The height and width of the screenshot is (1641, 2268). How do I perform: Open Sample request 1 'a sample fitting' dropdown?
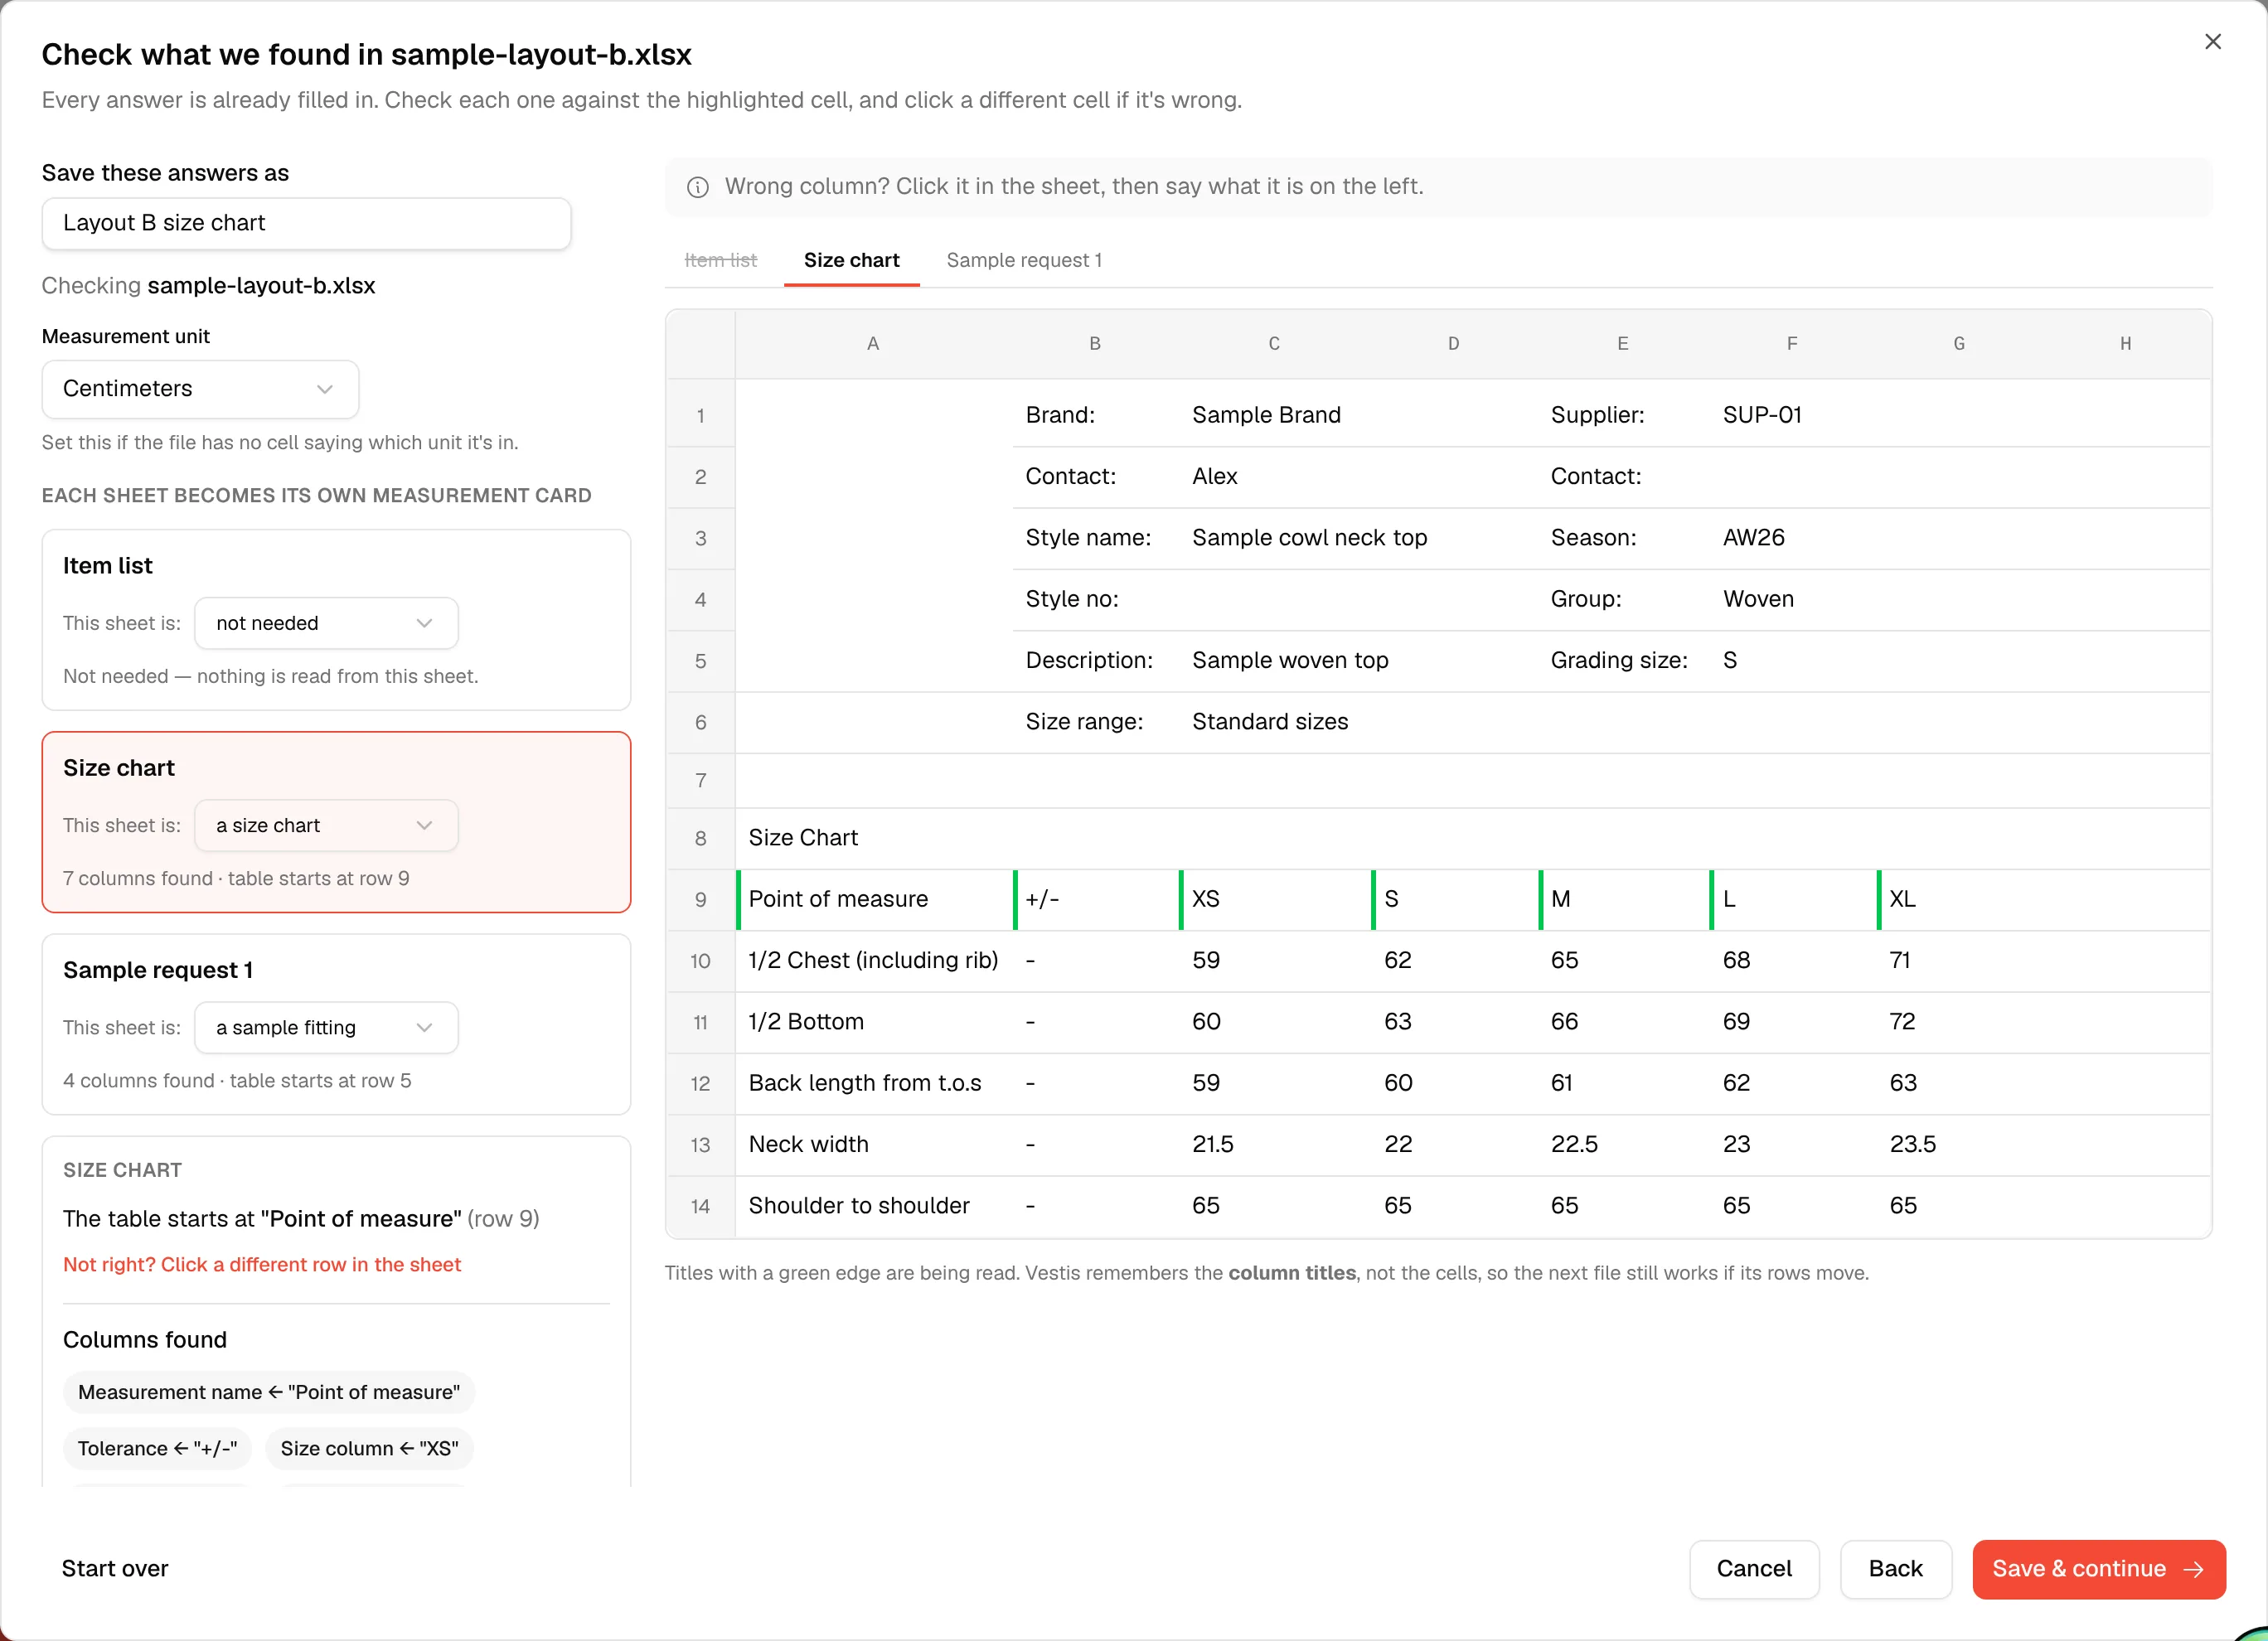pos(326,1027)
